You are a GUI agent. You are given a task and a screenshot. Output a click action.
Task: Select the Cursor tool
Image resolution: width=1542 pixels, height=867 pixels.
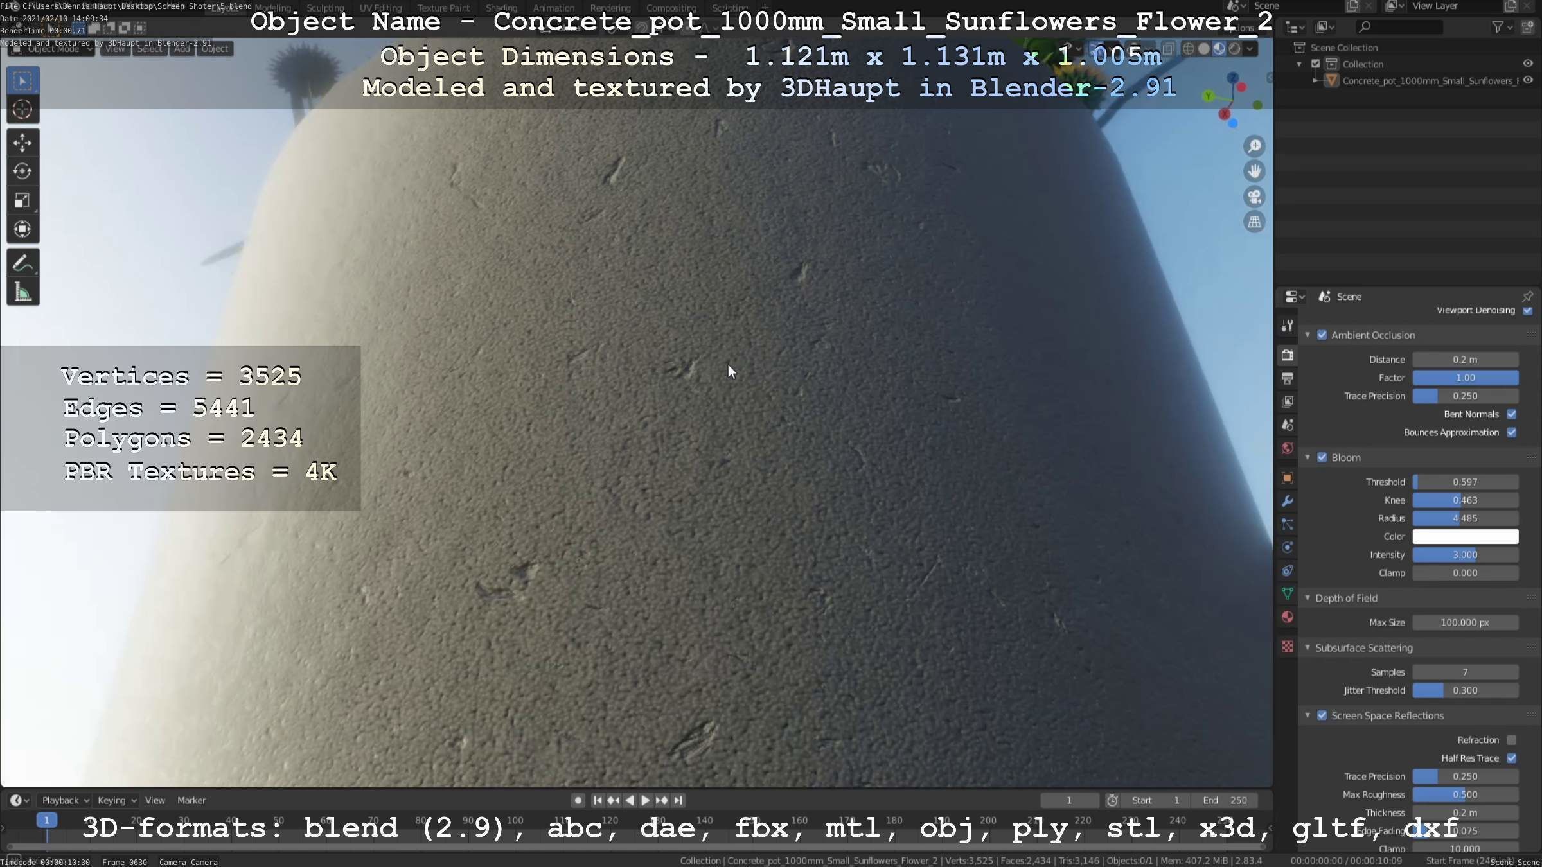[x=22, y=110]
